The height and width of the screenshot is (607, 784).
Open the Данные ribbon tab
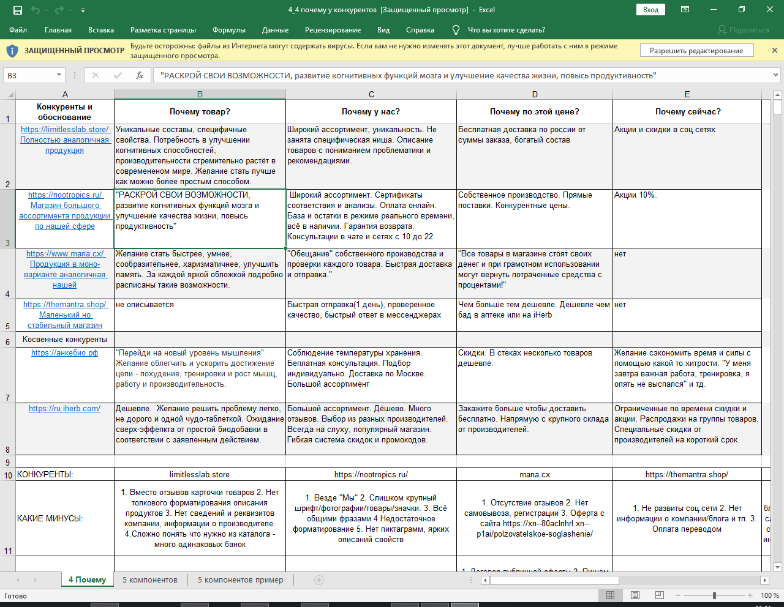click(x=275, y=30)
